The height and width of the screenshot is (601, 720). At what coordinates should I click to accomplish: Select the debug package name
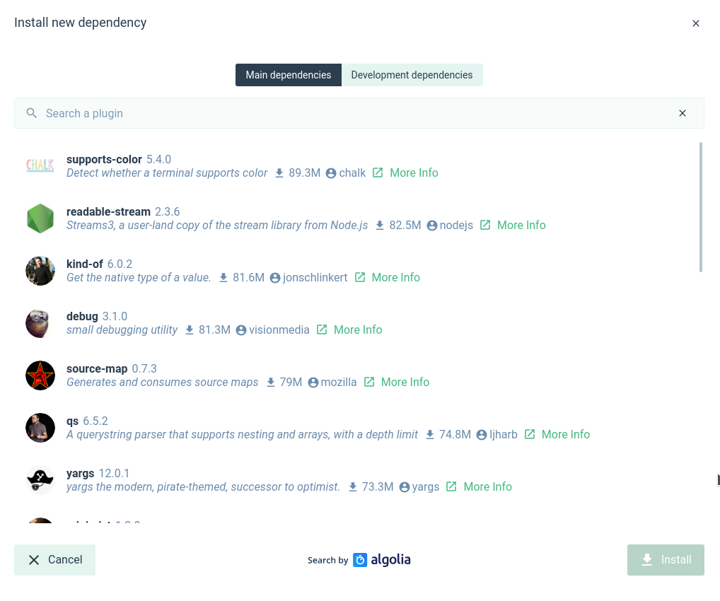tap(82, 316)
